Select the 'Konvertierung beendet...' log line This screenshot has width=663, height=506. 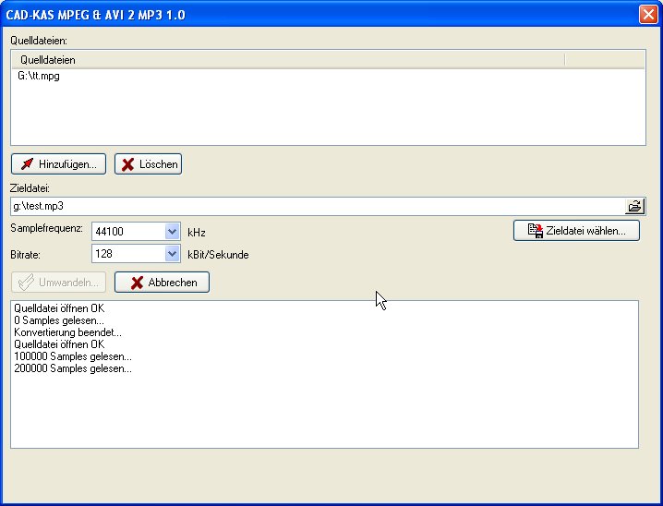[x=67, y=332]
